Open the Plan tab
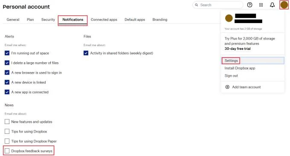The width and height of the screenshot is (290, 156). coord(30,20)
